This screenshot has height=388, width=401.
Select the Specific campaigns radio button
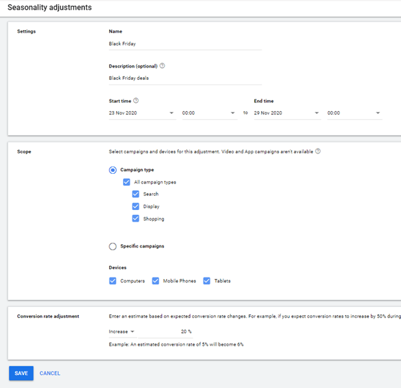[113, 246]
